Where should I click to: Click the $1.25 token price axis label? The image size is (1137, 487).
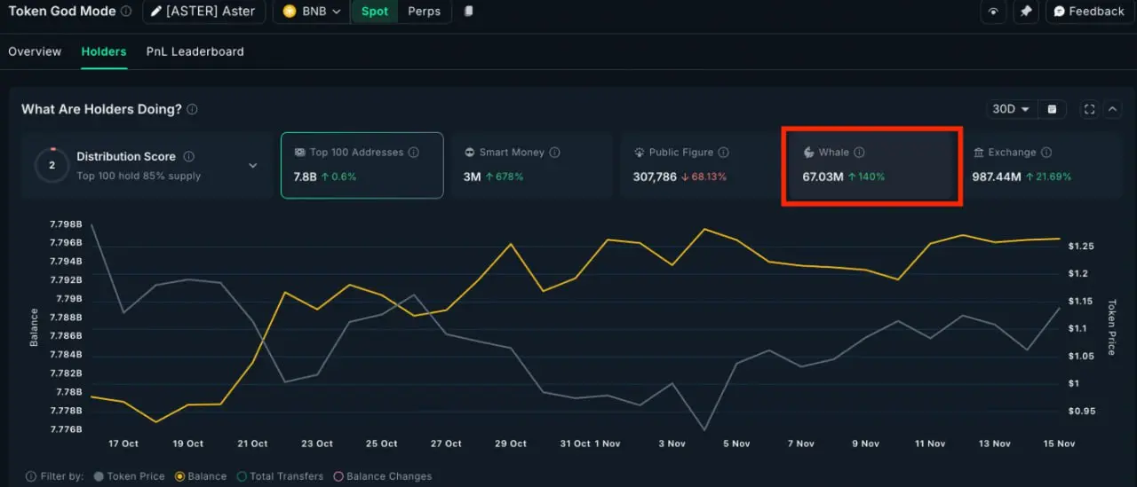(x=1081, y=246)
